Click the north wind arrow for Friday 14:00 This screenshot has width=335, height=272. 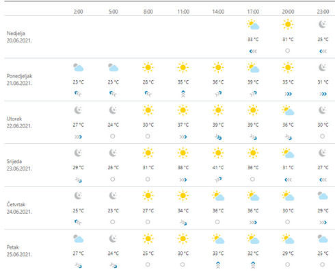(x=218, y=265)
